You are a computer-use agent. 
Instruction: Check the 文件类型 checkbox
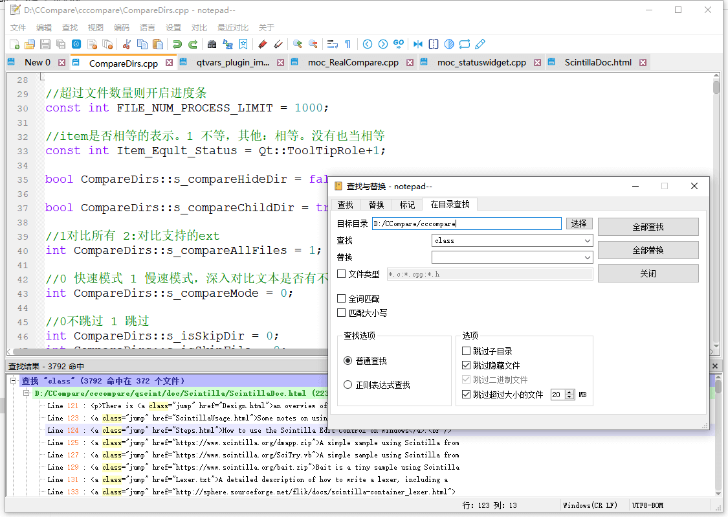(342, 274)
